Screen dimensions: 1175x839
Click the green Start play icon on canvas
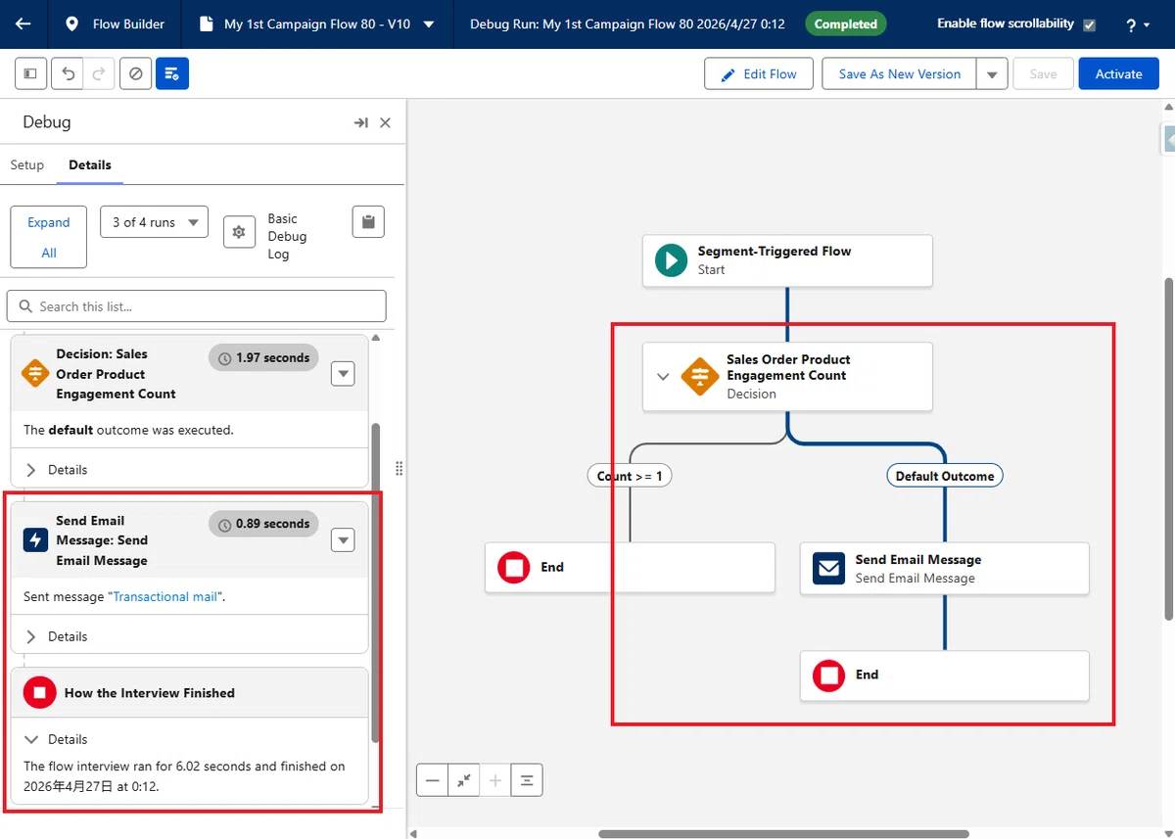click(671, 260)
